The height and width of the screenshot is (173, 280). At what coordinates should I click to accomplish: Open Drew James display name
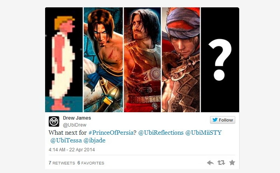77,118
